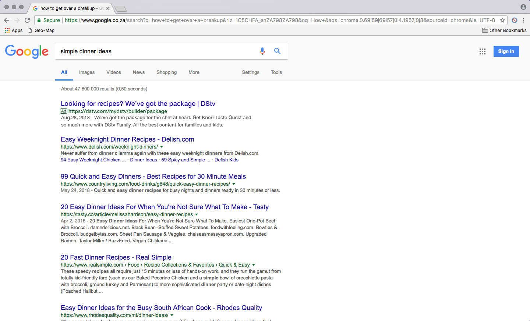Switch to the News tab
Viewport: 530px width, 321px height.
[139, 72]
